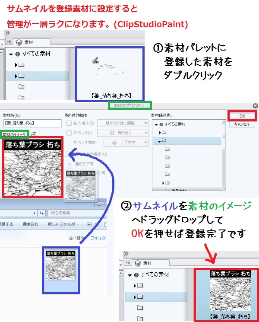This screenshot has height=322, width=259.
Task: Expand the highlighted folder in upper palette
Action: [x=16, y=76]
